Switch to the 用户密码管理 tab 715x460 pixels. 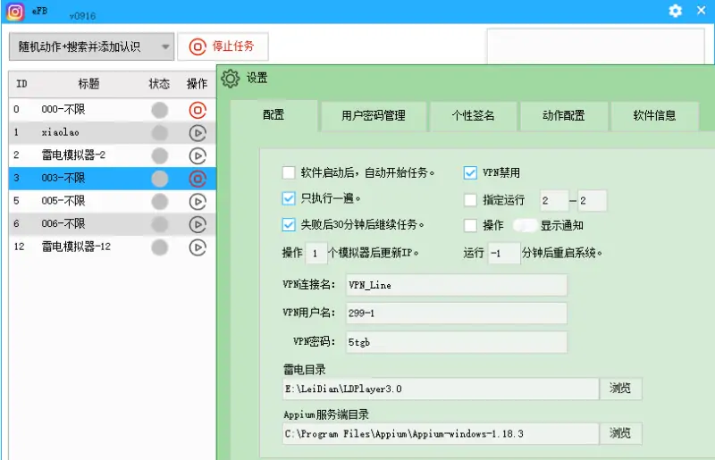point(373,115)
